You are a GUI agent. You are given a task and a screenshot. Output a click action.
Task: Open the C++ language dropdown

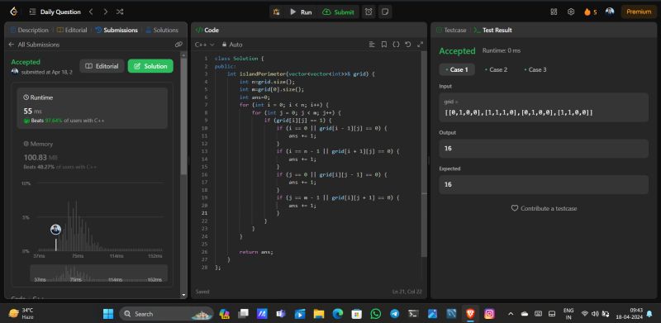(204, 45)
